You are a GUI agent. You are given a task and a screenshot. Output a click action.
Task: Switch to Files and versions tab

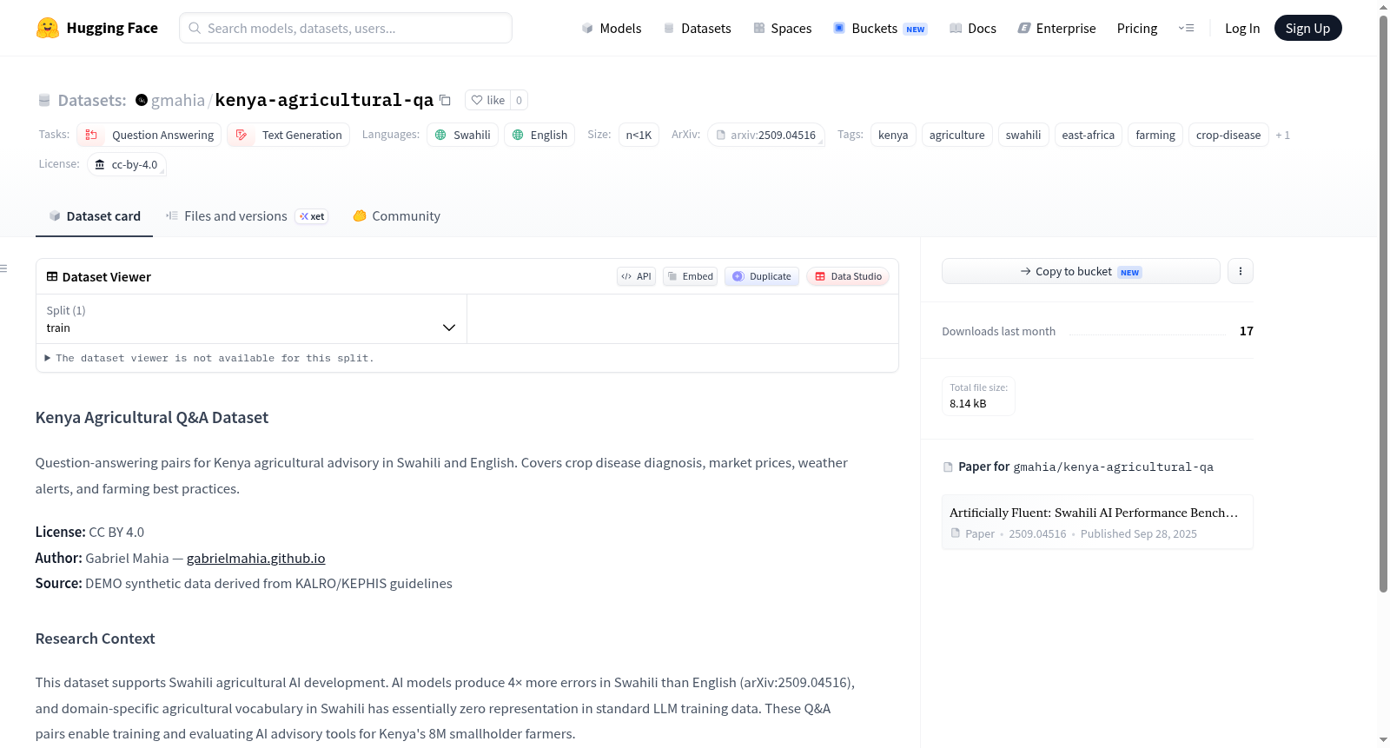tap(247, 216)
